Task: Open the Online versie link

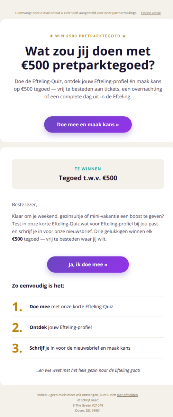Action: click(x=151, y=13)
